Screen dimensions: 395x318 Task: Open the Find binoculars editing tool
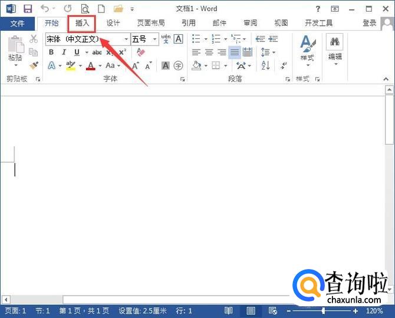click(335, 41)
